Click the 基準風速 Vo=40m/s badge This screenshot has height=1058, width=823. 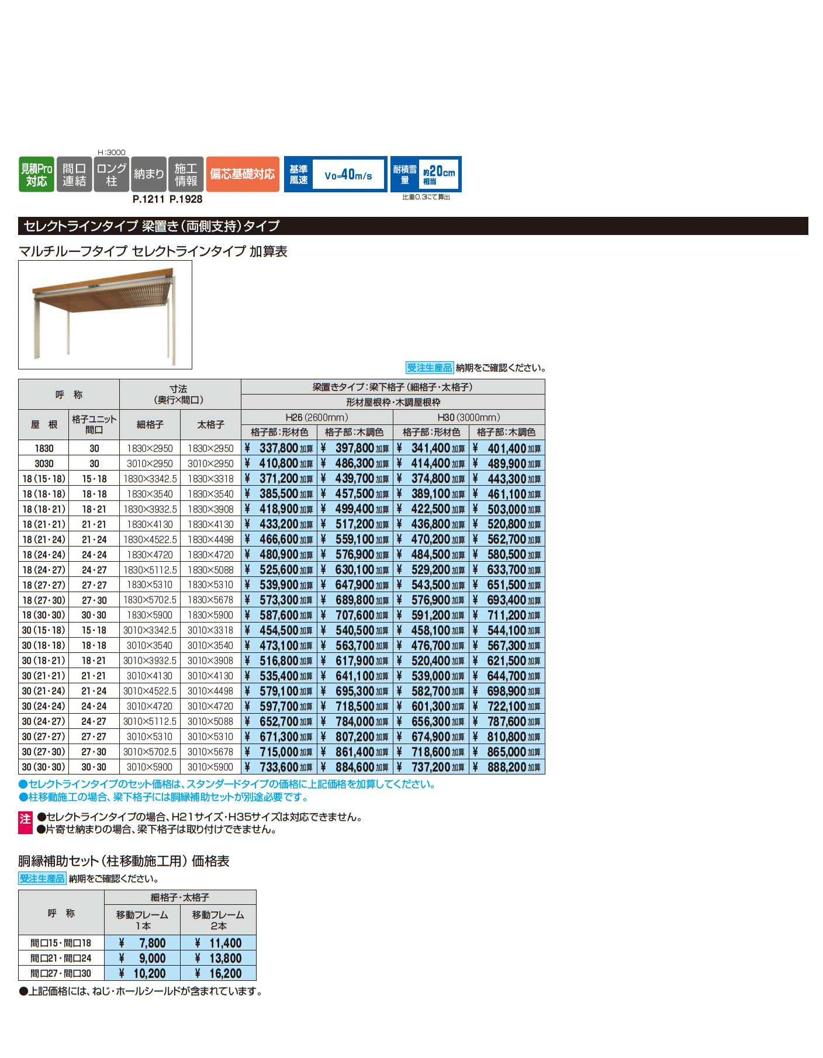point(336,174)
